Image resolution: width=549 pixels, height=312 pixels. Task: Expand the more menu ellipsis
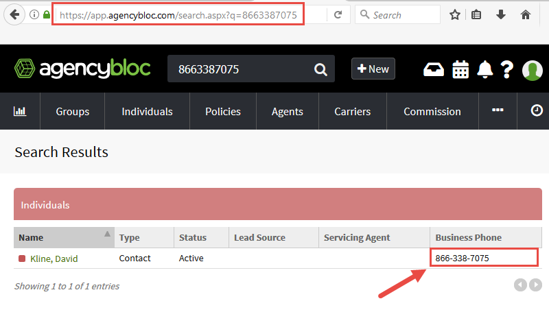pos(498,110)
